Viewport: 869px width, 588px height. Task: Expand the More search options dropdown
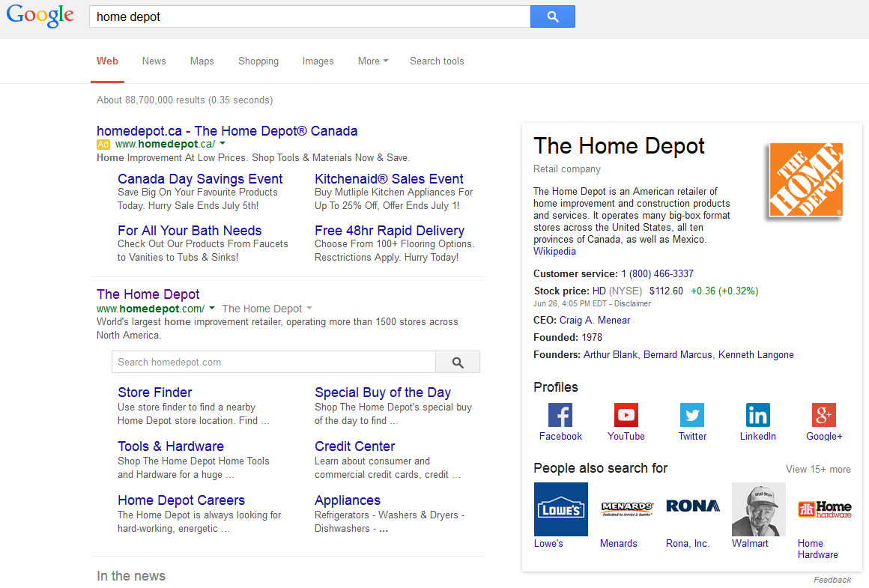372,61
